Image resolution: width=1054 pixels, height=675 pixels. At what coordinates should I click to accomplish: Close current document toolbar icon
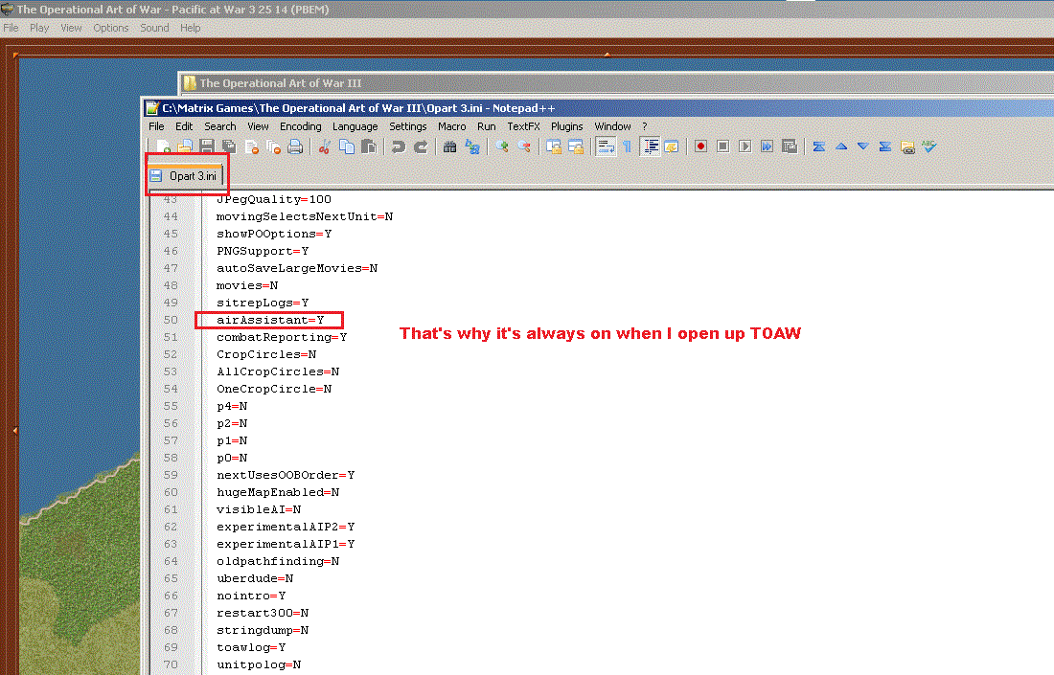click(252, 146)
